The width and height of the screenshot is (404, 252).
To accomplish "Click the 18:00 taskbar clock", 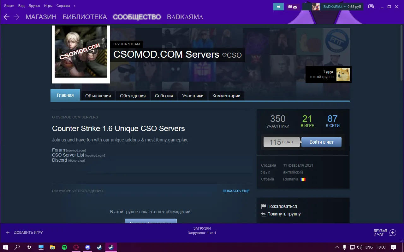I will [x=381, y=247].
